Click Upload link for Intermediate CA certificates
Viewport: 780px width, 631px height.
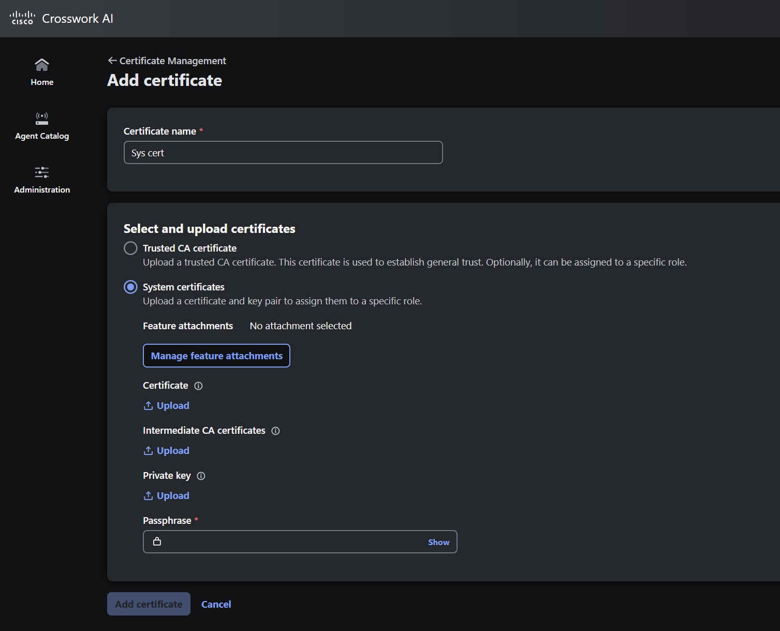pos(166,450)
